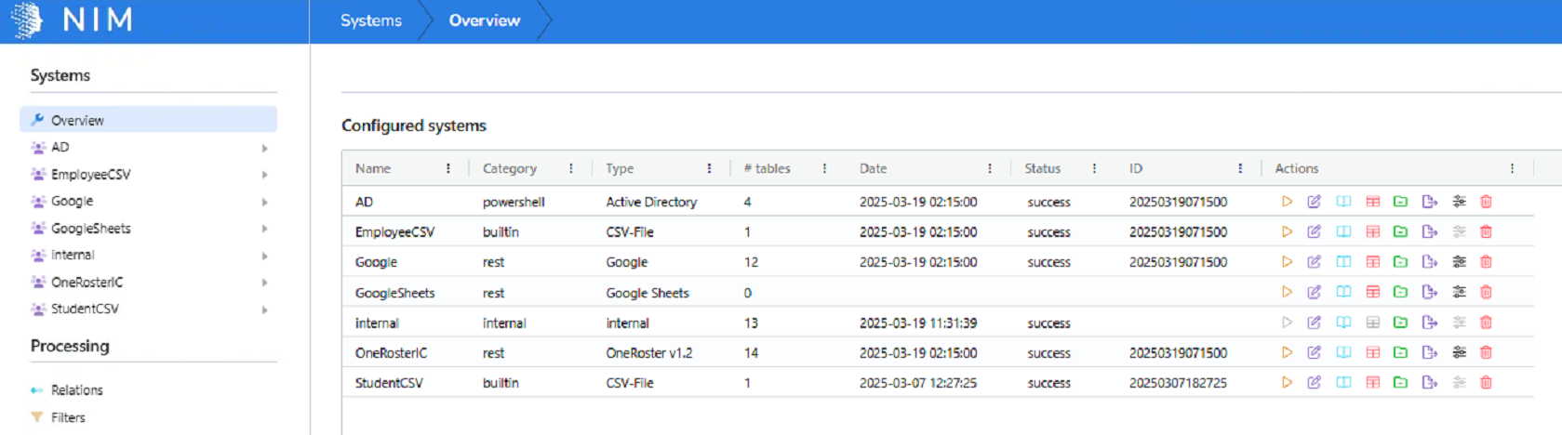
Task: Edit the EmployeeCSV system
Action: (1314, 231)
